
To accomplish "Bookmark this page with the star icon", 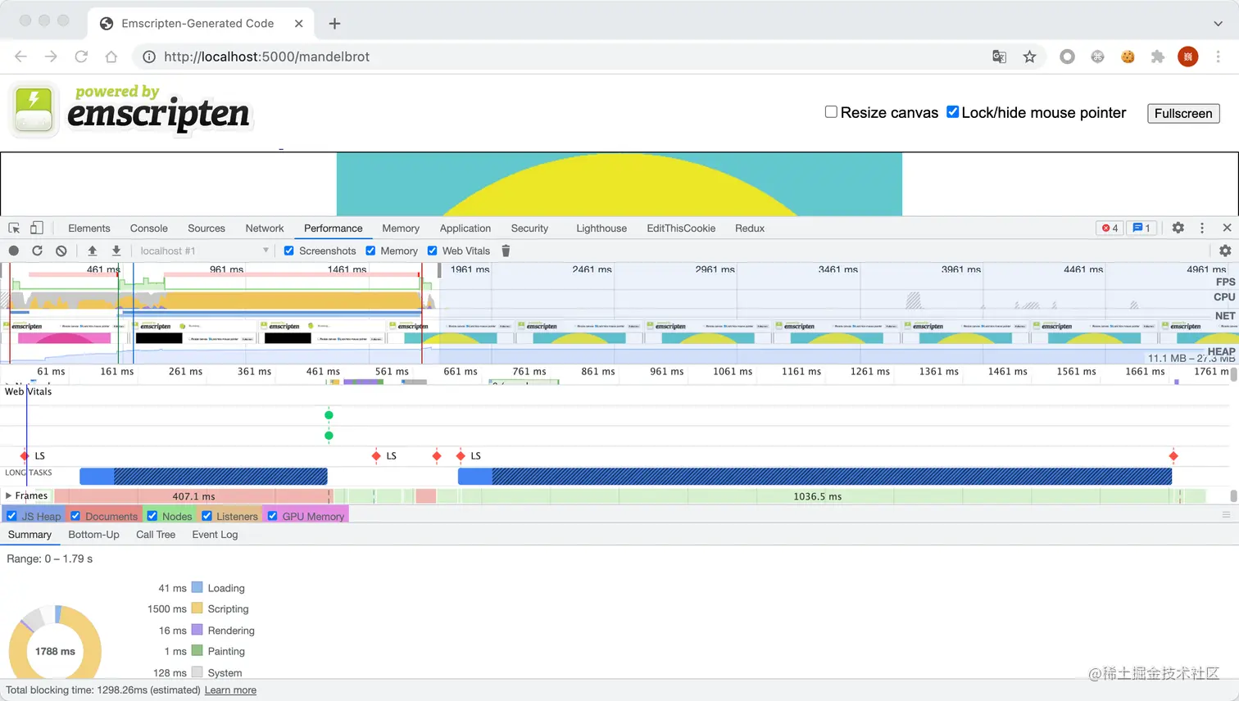I will click(1029, 57).
